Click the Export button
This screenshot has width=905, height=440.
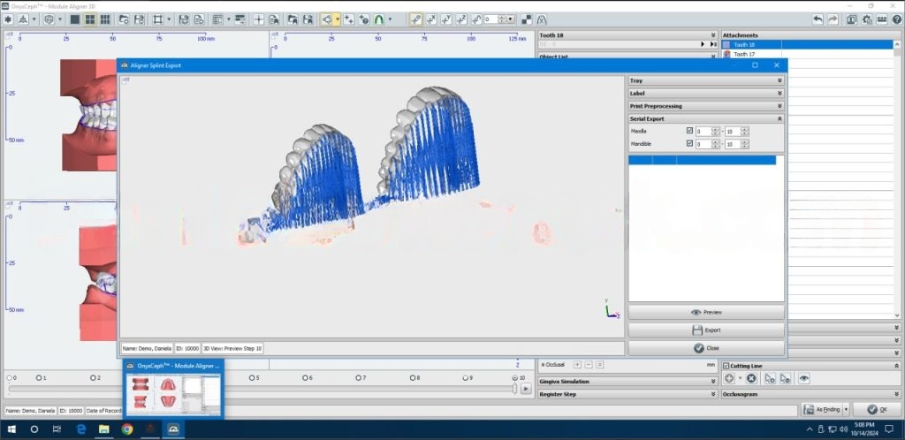[705, 330]
